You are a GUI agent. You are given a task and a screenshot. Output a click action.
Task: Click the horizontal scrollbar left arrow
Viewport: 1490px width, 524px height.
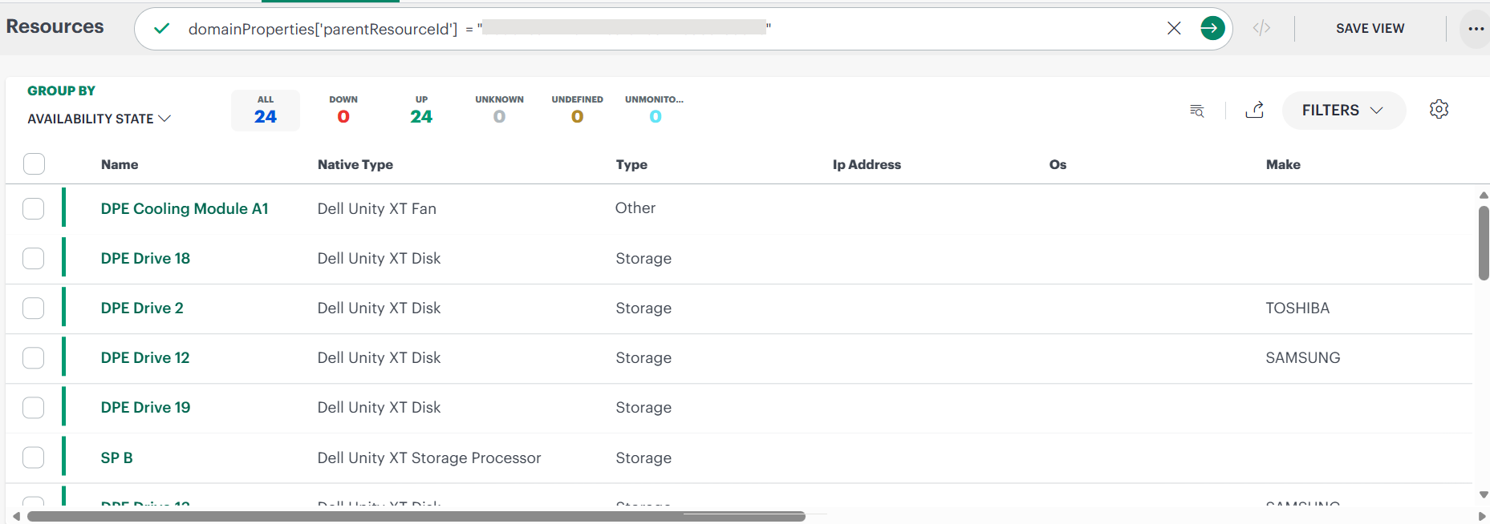point(16,516)
